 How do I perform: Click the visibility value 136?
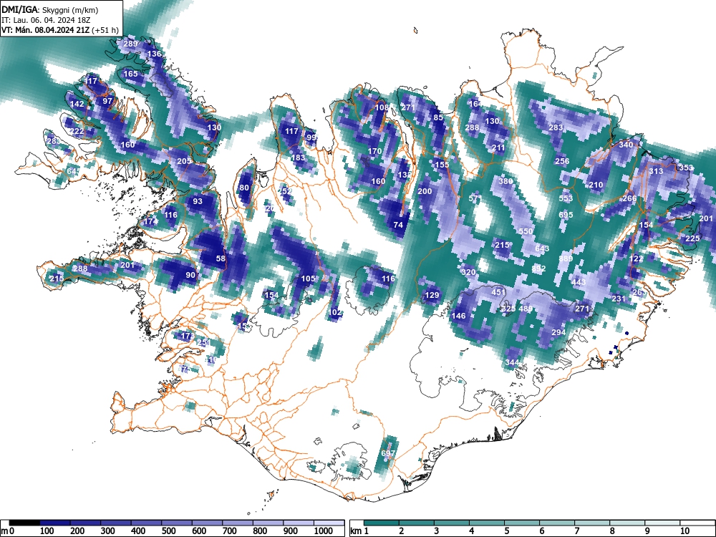[155, 54]
